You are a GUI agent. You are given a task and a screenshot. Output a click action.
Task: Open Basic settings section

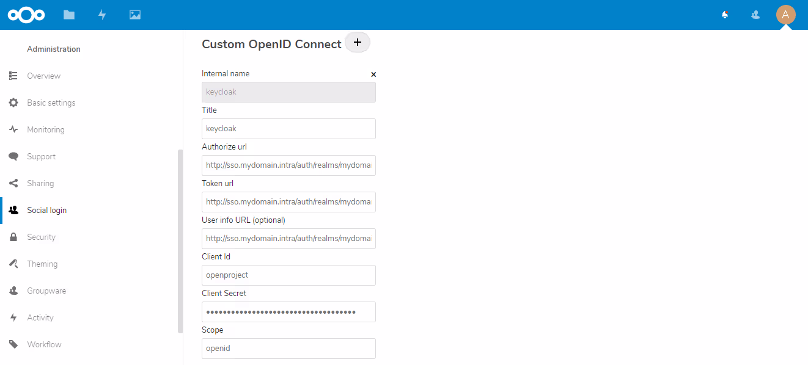[51, 103]
